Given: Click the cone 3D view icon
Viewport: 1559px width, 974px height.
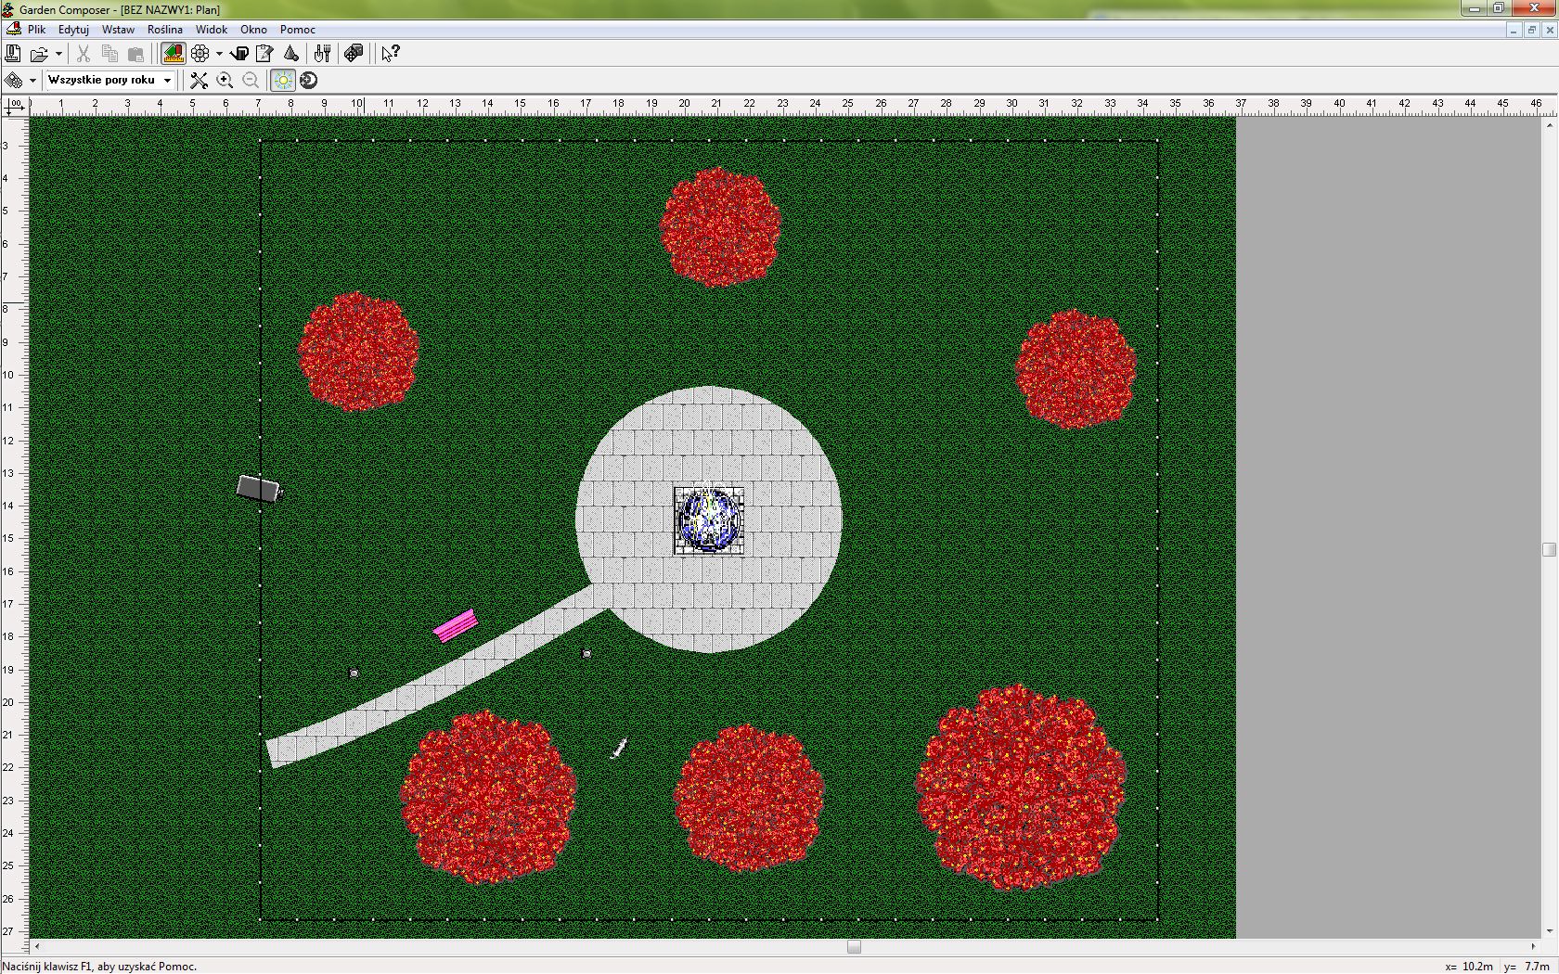Looking at the screenshot, I should 291,54.
